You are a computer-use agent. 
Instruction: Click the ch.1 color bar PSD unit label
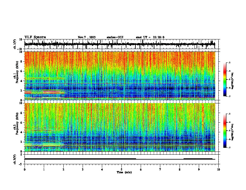tap(232, 81)
